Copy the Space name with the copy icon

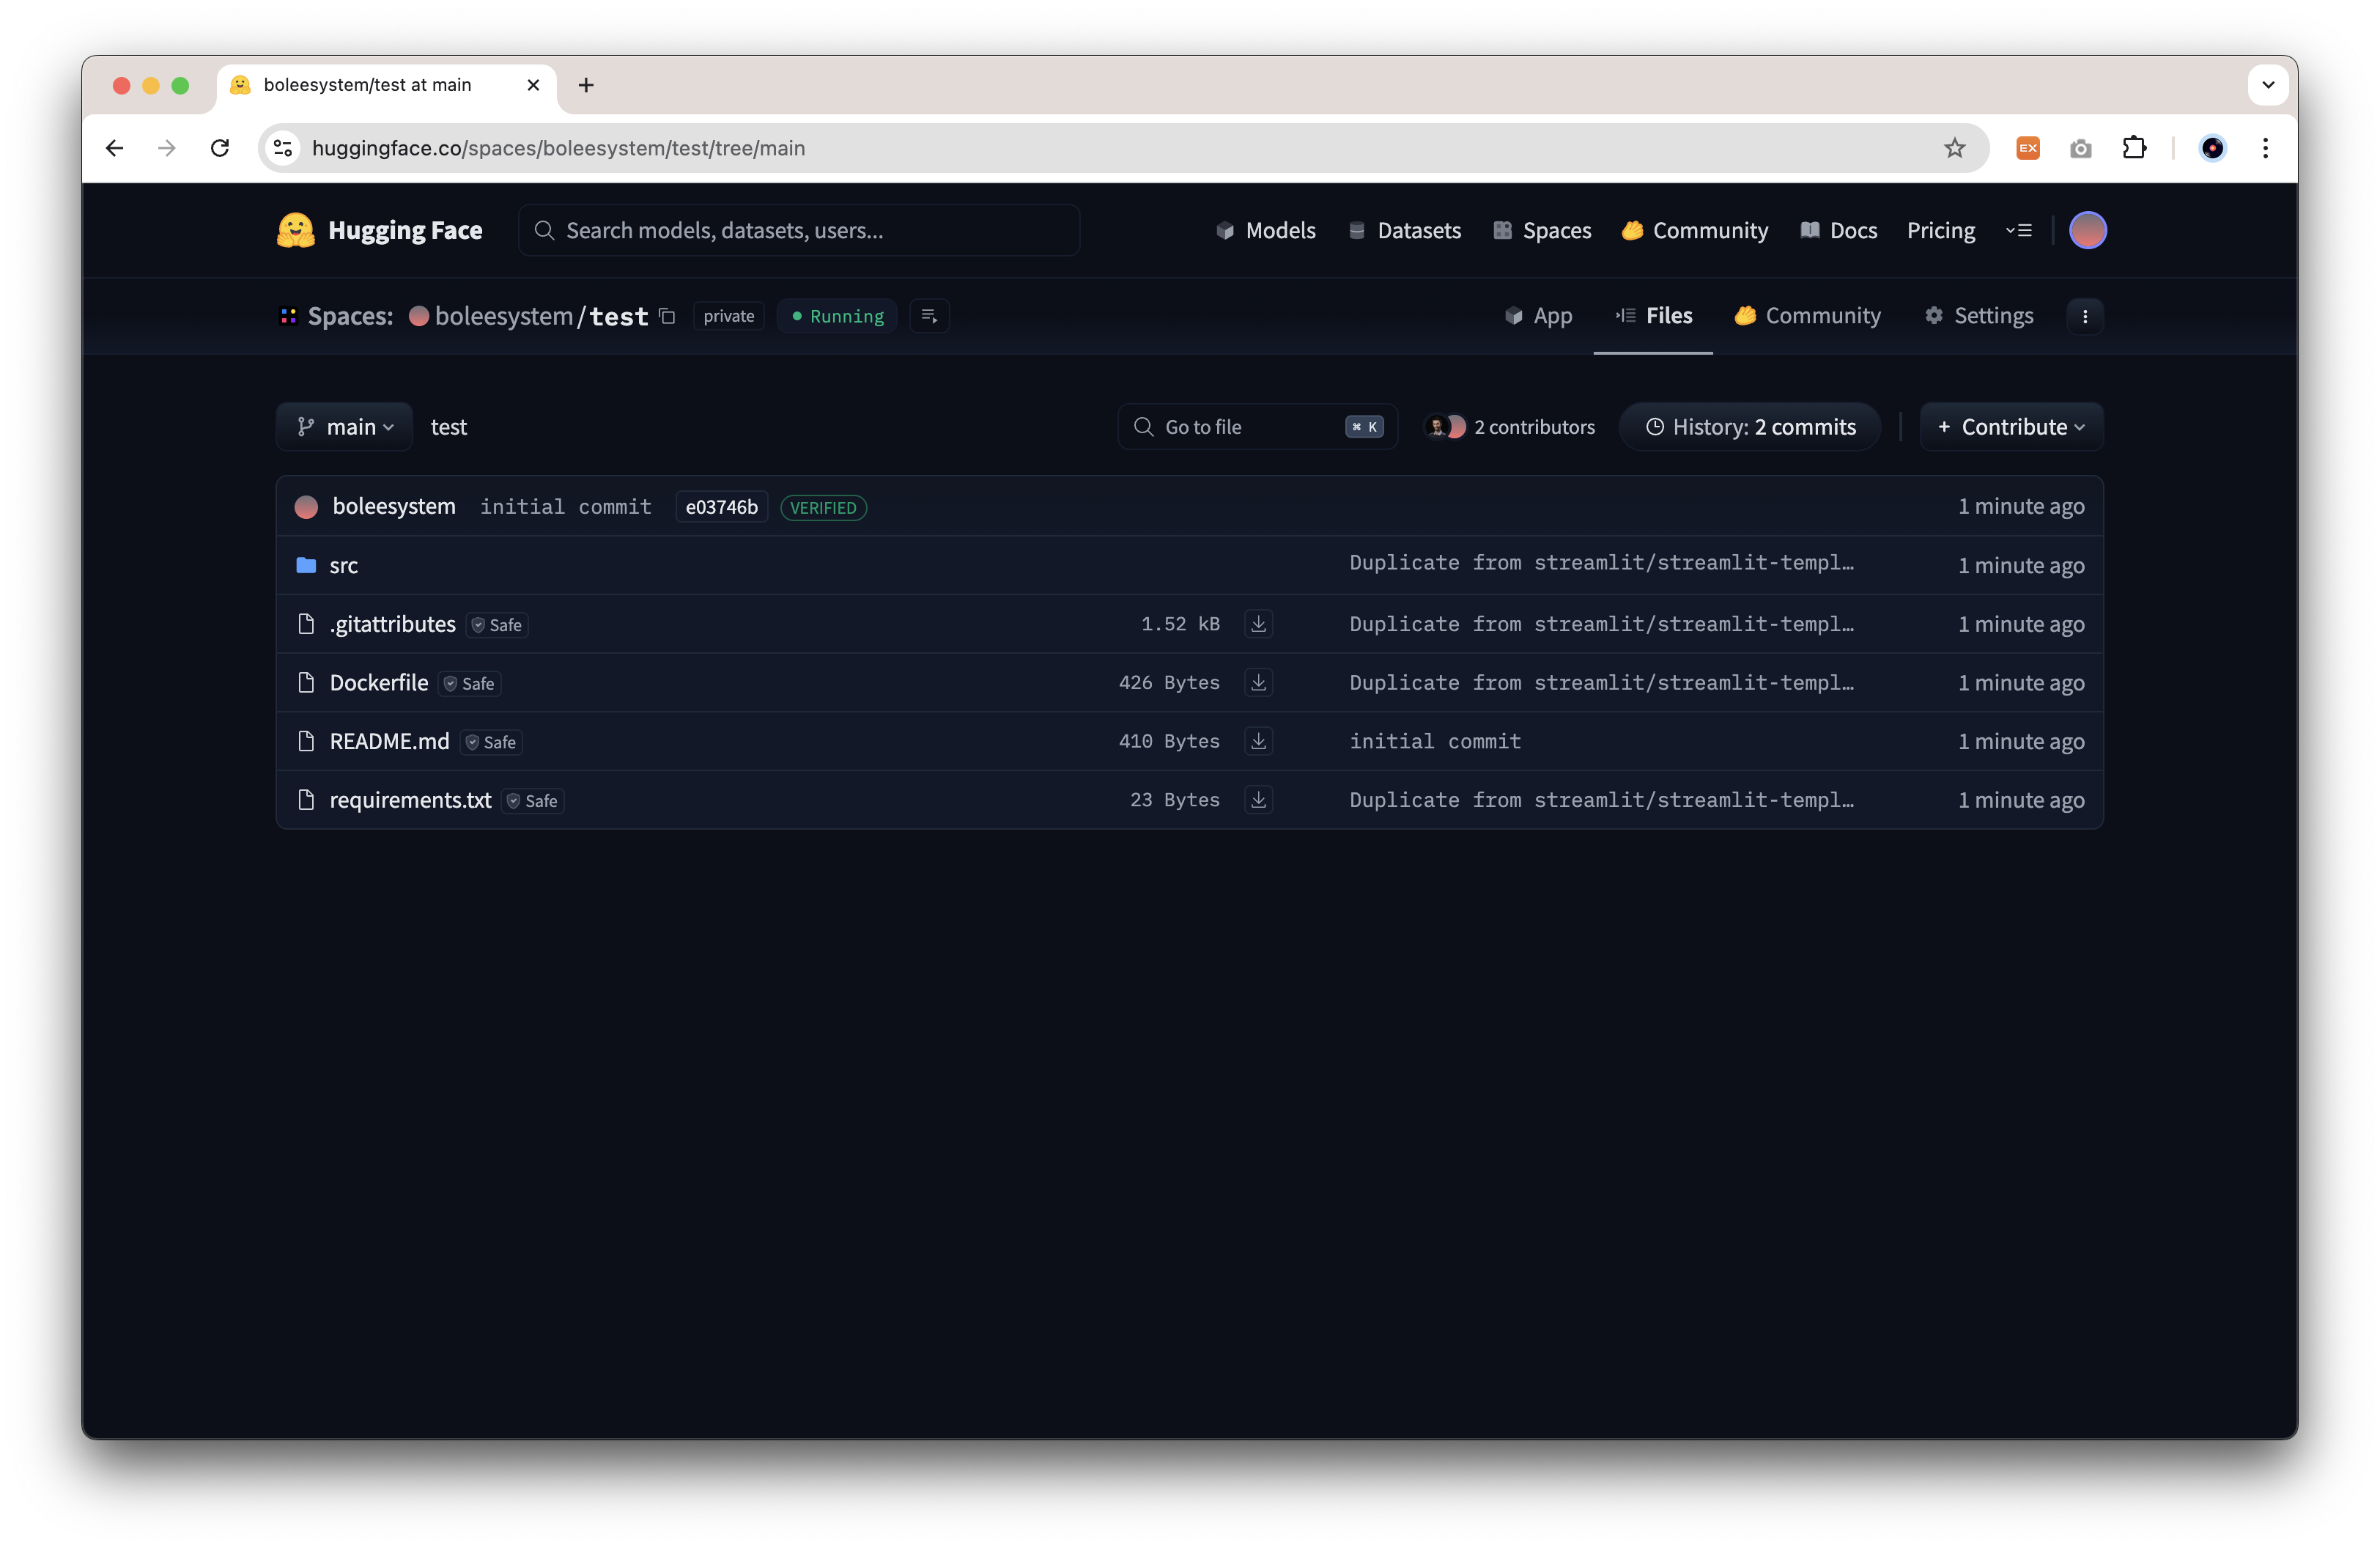668,316
